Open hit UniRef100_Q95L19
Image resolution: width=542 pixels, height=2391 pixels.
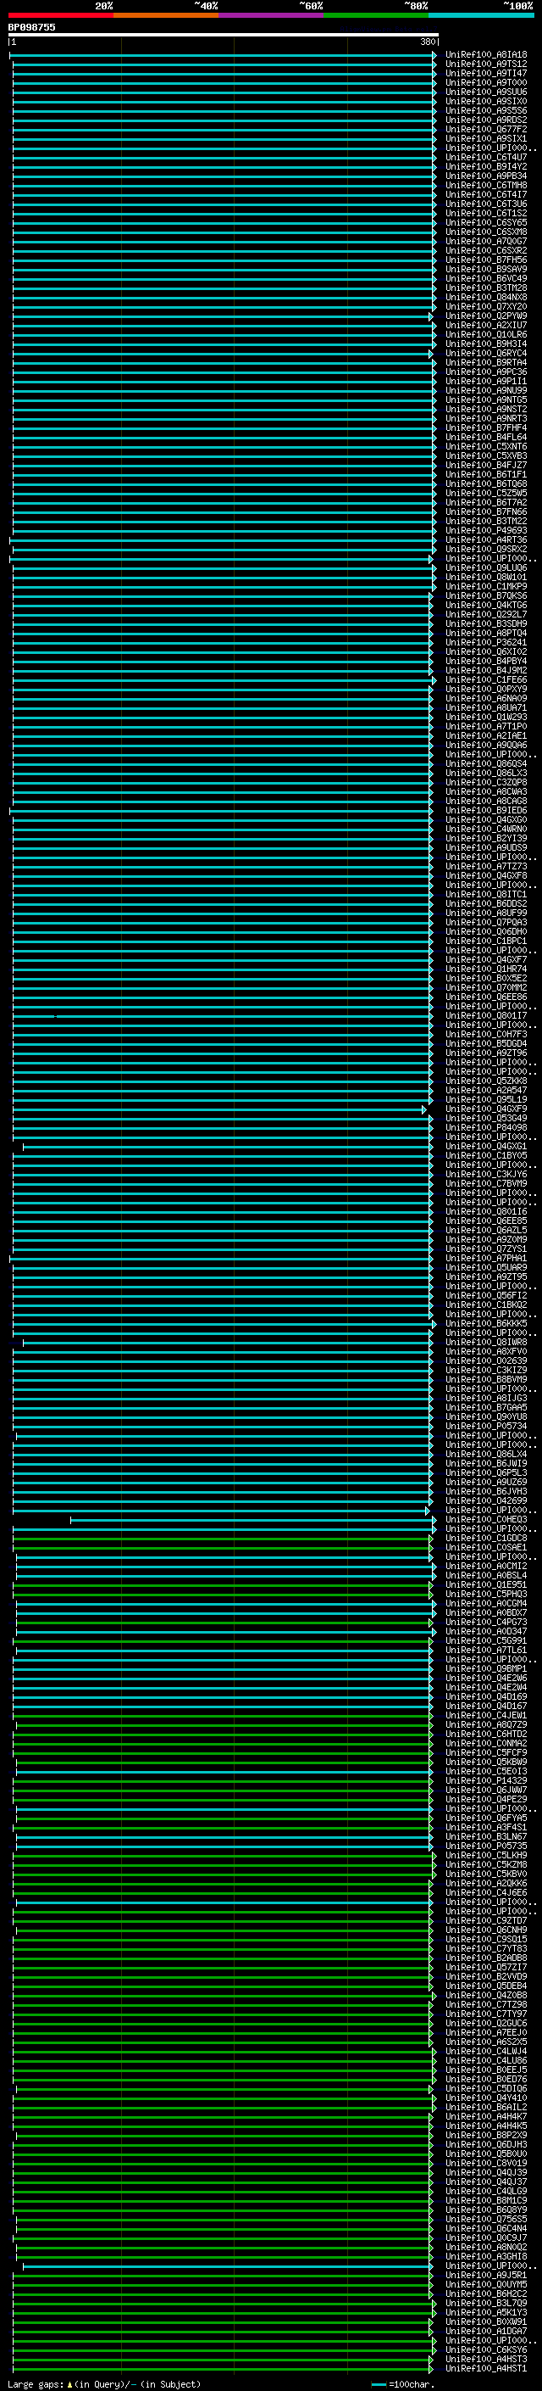click(485, 1099)
